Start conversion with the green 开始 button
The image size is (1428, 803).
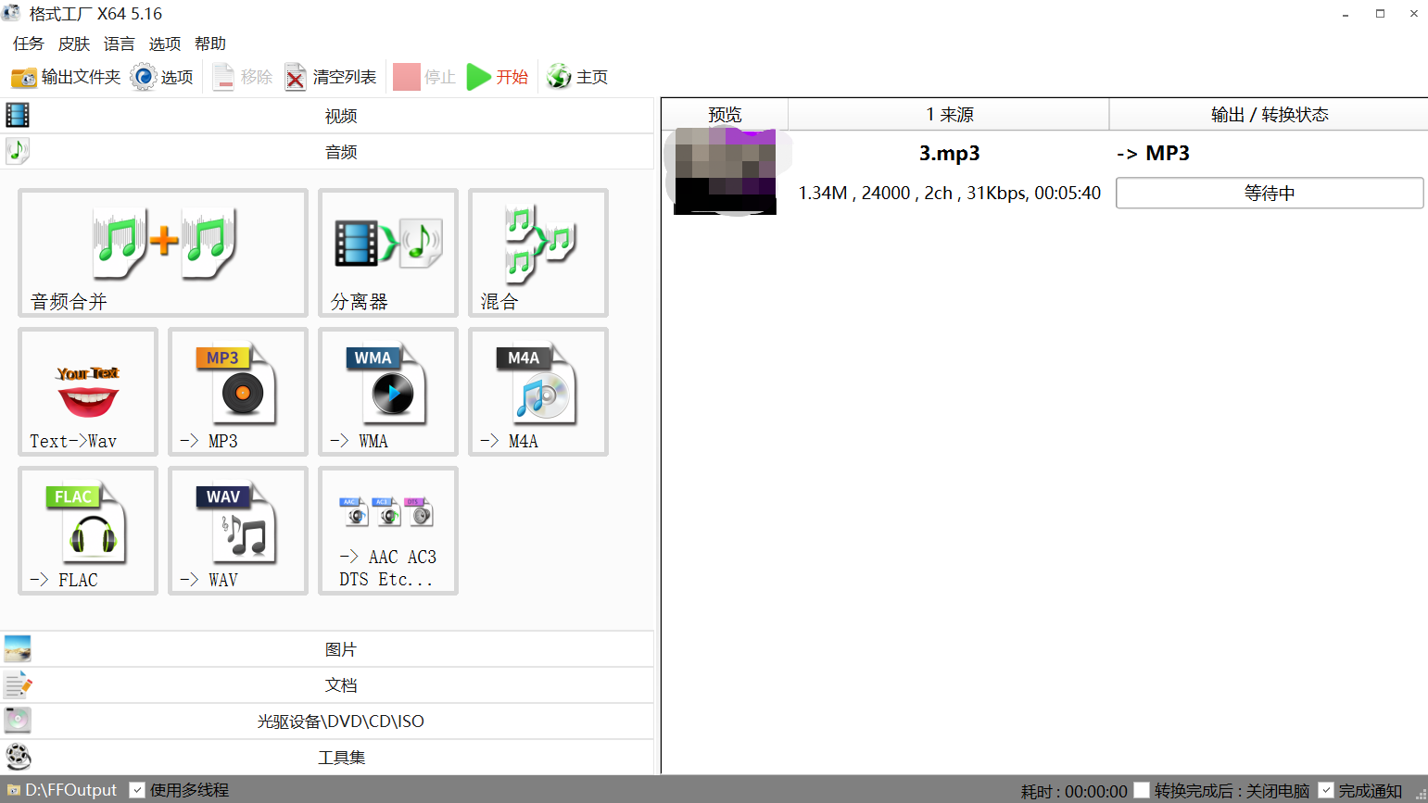pos(498,77)
